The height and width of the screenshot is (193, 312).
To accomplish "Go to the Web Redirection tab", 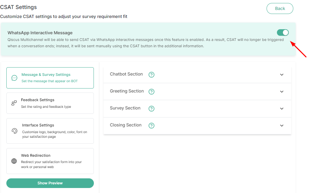I will pyautogui.click(x=50, y=161).
